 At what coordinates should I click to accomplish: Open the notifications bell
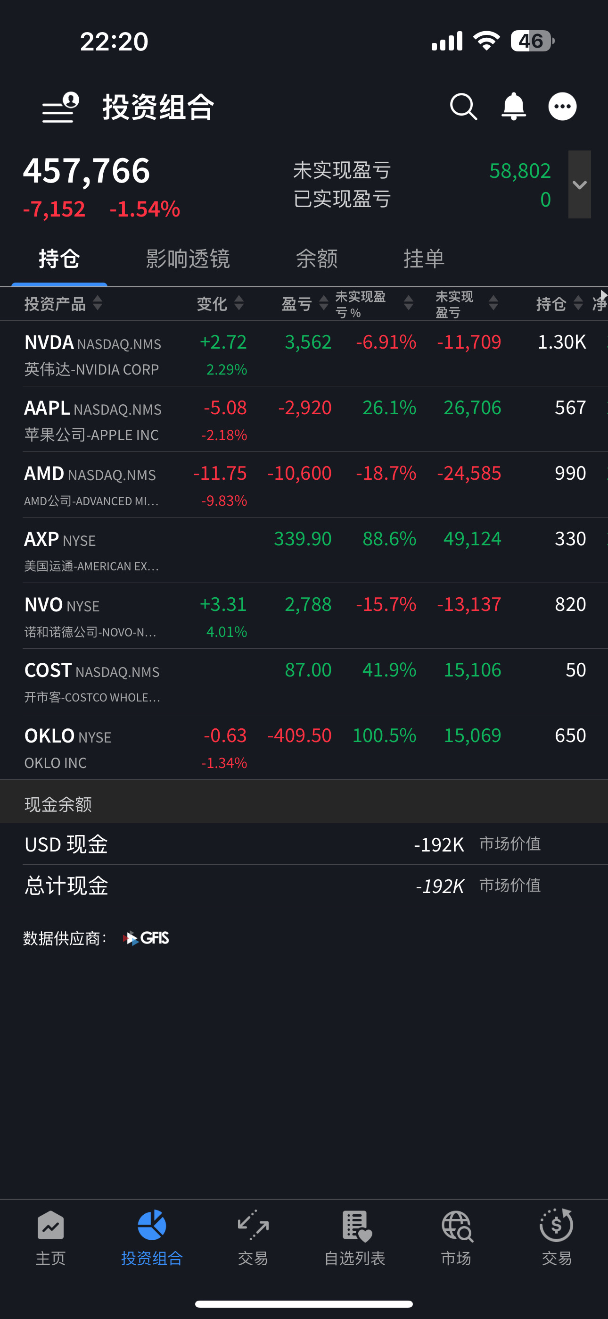513,107
